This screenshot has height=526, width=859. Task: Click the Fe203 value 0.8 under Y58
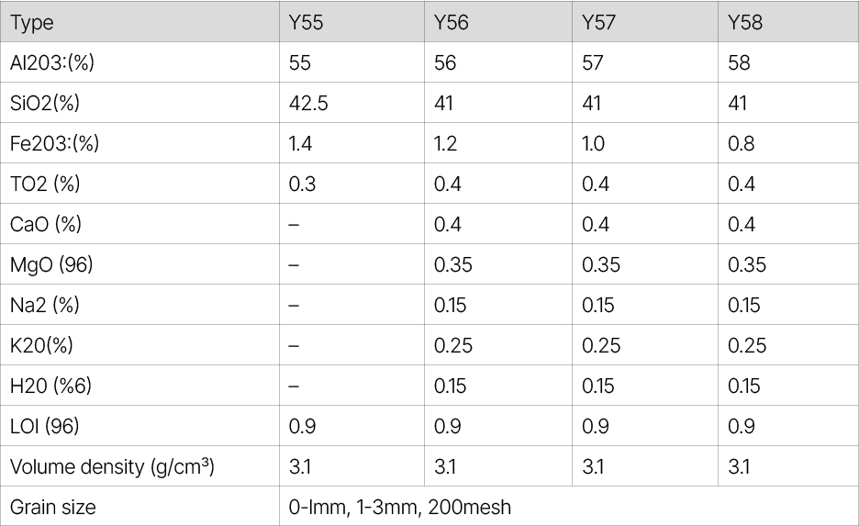[741, 143]
